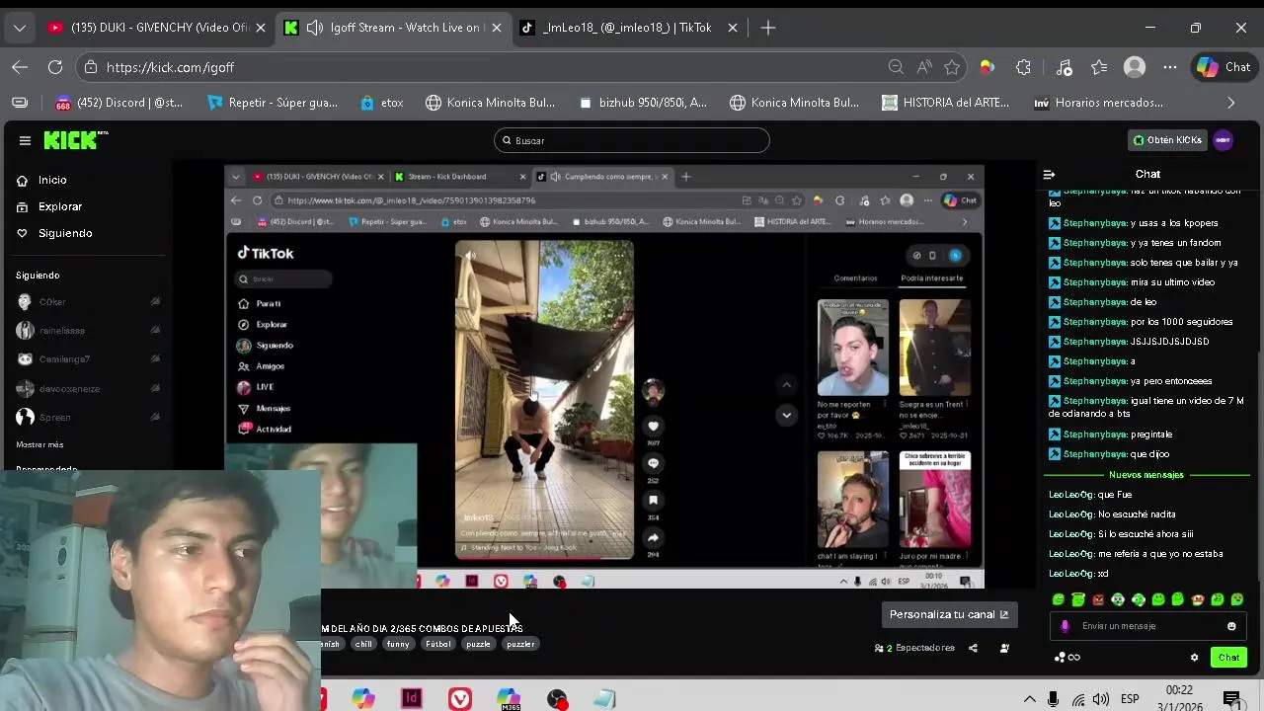Open InDesign from the taskbar
Screen dimensions: 1264x711
click(412, 699)
